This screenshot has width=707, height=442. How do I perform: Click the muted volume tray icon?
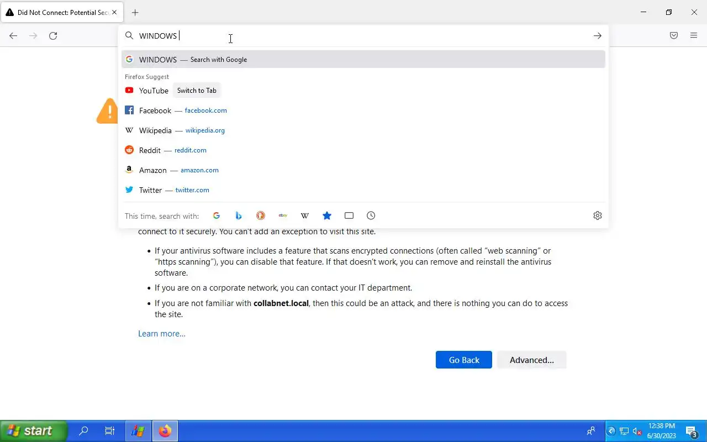click(x=637, y=432)
